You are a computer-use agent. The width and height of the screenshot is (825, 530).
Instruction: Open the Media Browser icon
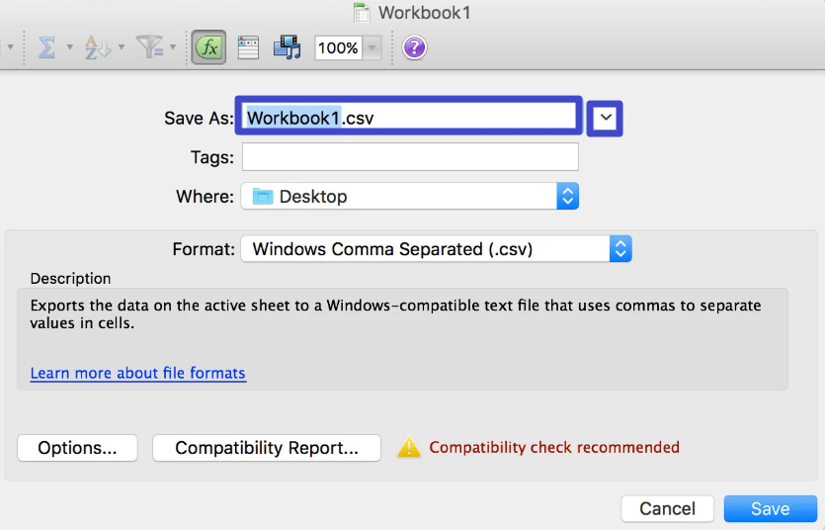[288, 47]
